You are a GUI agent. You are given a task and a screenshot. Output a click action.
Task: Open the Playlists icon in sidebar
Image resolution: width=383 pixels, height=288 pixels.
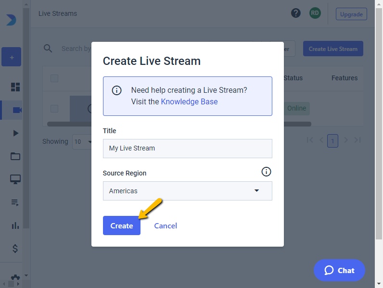[15, 202]
